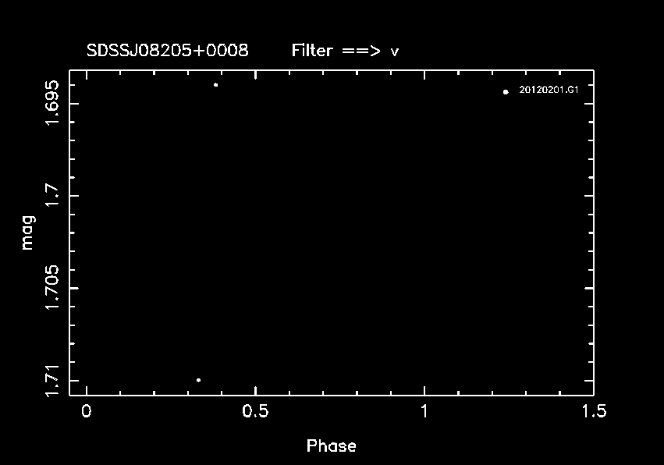The width and height of the screenshot is (664, 465).
Task: Click the 1.5 tick label on x-axis
Action: click(x=593, y=411)
